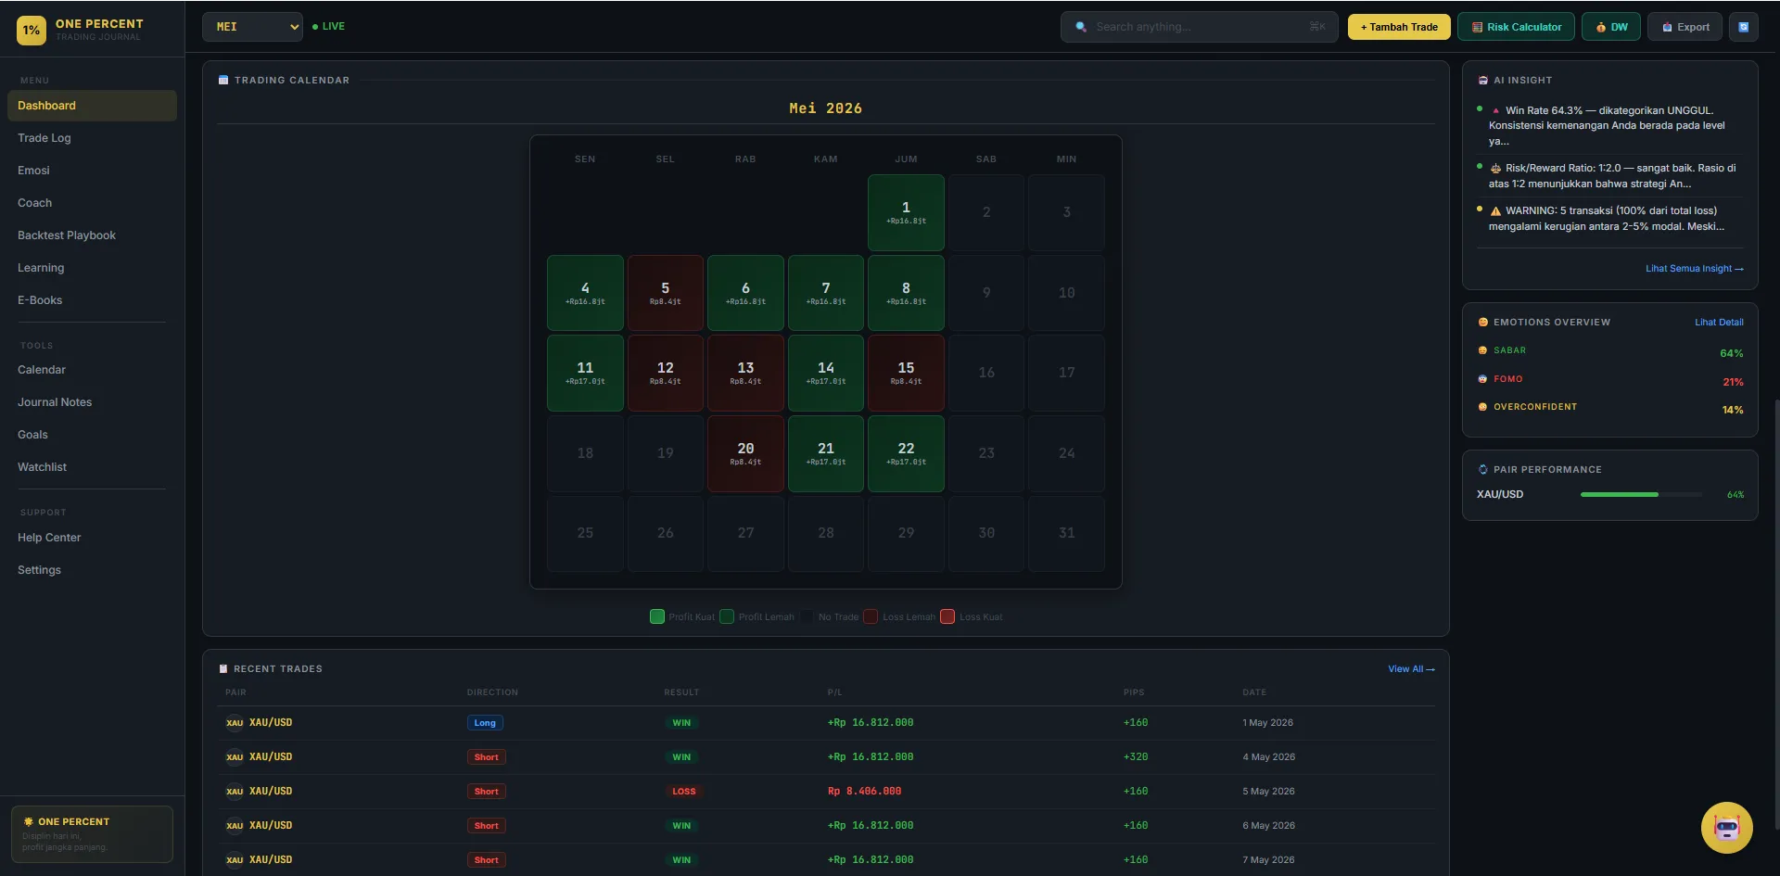The height and width of the screenshot is (876, 1780).
Task: Click Lihat Semua Insight link
Action: (1694, 269)
